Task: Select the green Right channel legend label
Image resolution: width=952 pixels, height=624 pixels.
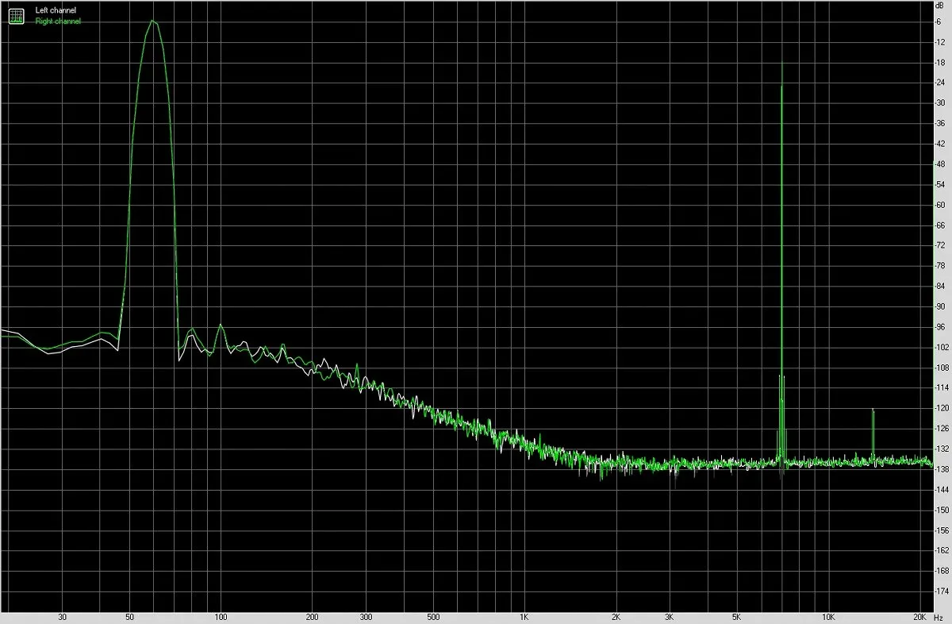Action: tap(58, 21)
